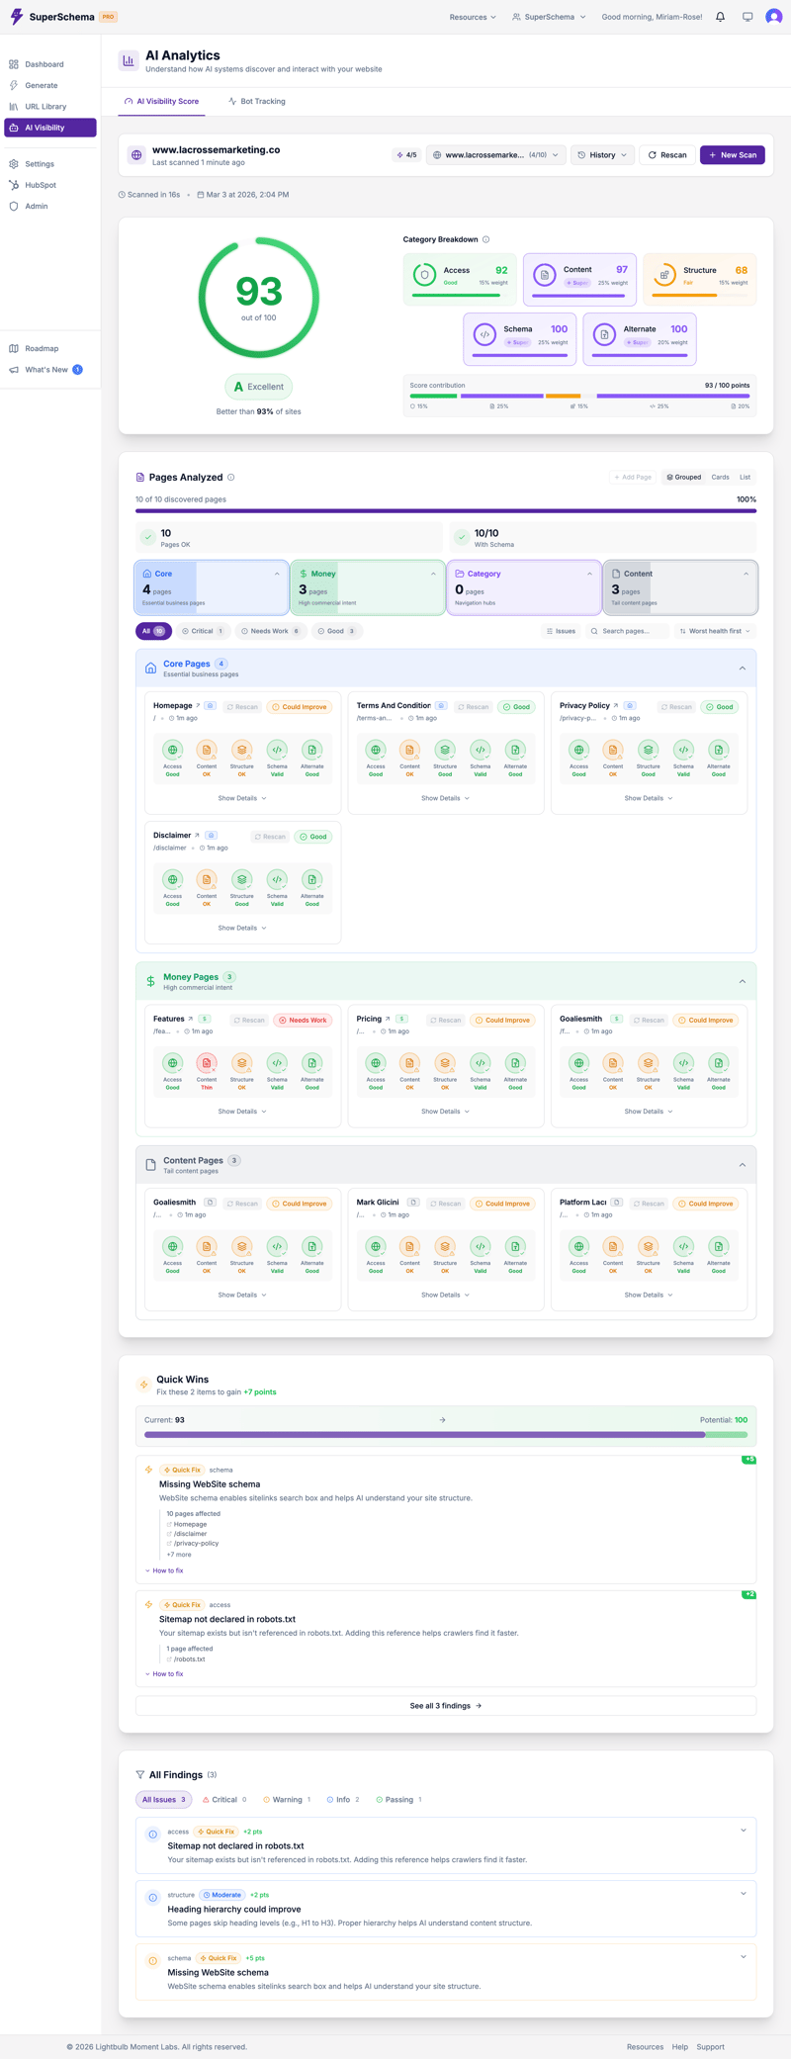Click the Search pages input field
Image resolution: width=791 pixels, height=2059 pixels.
(628, 631)
